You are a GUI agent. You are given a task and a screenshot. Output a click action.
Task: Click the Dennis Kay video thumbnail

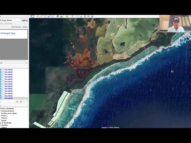(x=175, y=24)
